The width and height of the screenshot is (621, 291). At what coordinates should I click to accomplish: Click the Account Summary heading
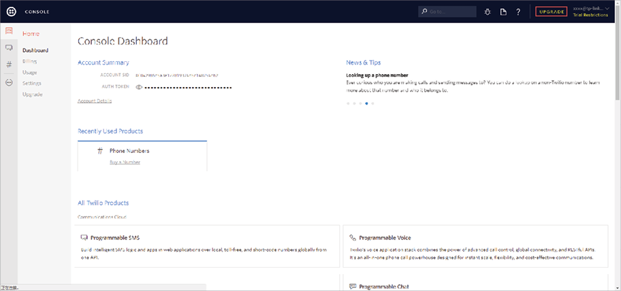click(x=103, y=63)
